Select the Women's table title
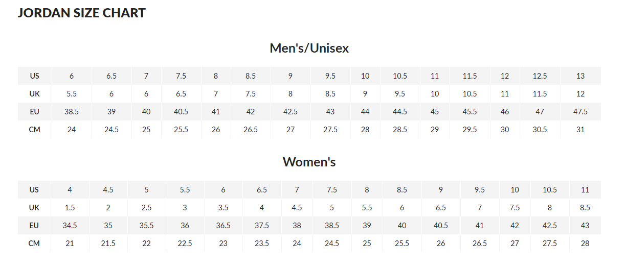Screen dimensions: 626x268 coord(309,162)
